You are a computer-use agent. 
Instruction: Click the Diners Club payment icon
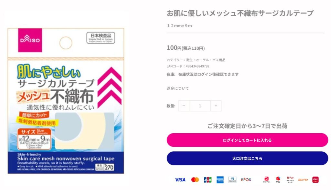point(232,180)
